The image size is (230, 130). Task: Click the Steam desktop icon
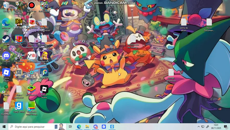[x=6, y=40]
